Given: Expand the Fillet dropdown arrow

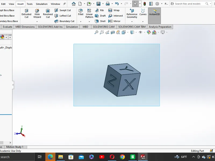Looking at the screenshot, I should 81,21.
